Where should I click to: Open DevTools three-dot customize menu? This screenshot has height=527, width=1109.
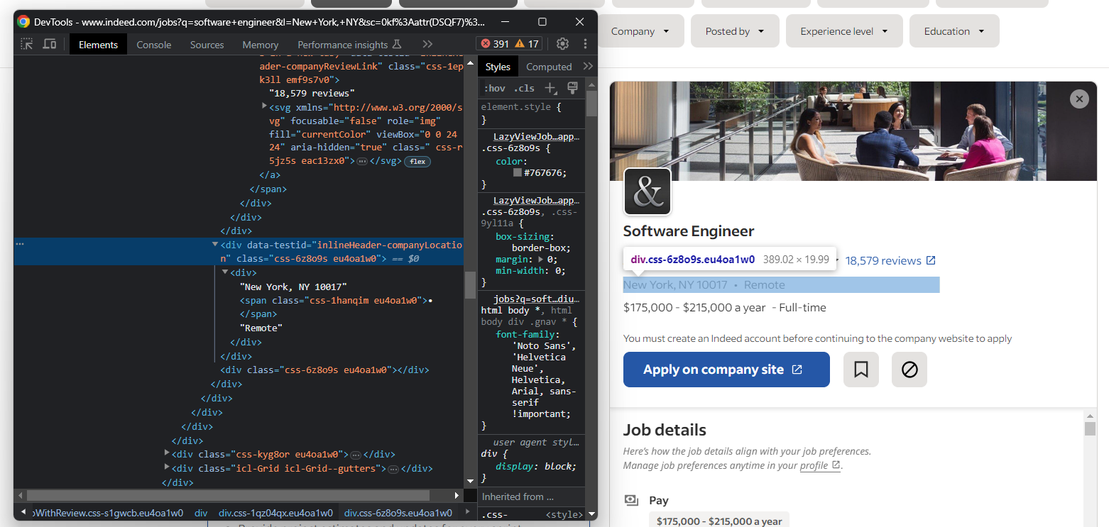click(x=585, y=44)
